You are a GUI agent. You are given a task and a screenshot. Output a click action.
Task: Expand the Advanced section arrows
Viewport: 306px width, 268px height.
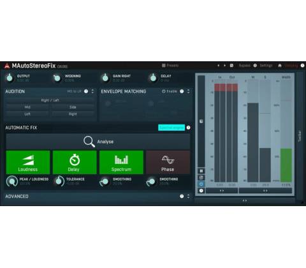coord(189,197)
